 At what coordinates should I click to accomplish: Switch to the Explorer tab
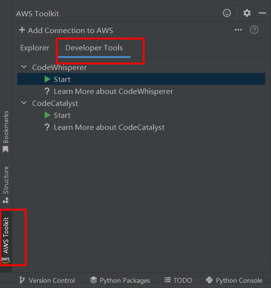pos(35,48)
